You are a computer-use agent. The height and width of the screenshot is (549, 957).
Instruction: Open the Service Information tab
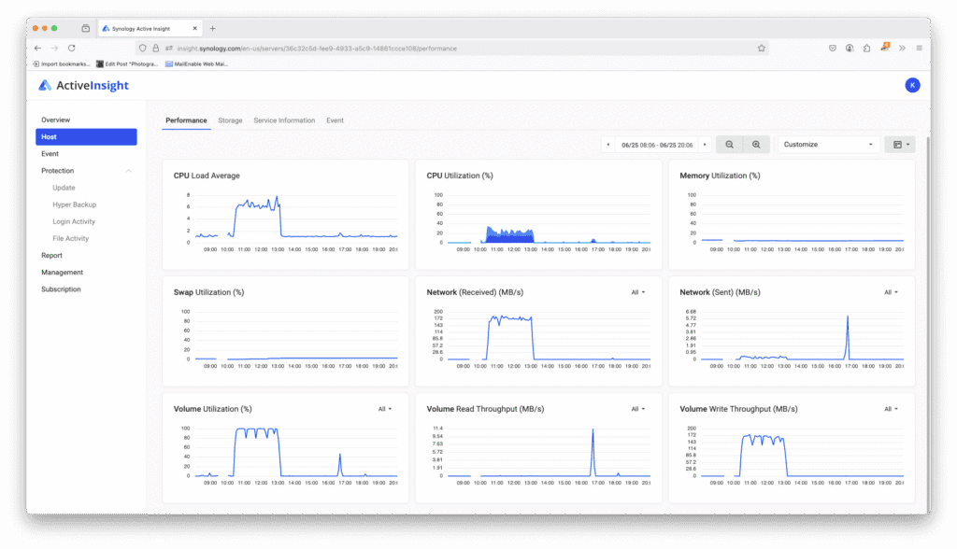click(x=284, y=120)
